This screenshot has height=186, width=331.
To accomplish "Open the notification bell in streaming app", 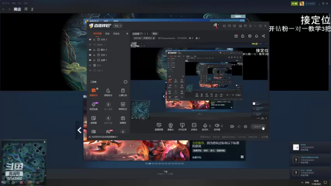I will [257, 36].
